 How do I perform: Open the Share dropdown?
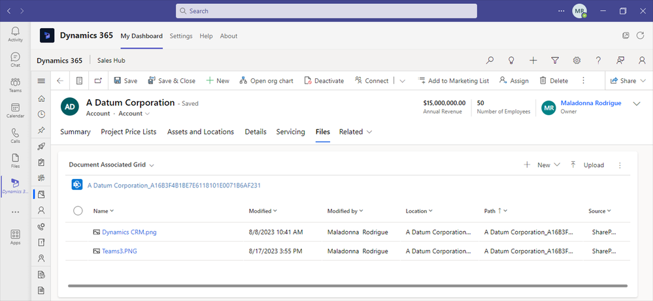pos(628,81)
